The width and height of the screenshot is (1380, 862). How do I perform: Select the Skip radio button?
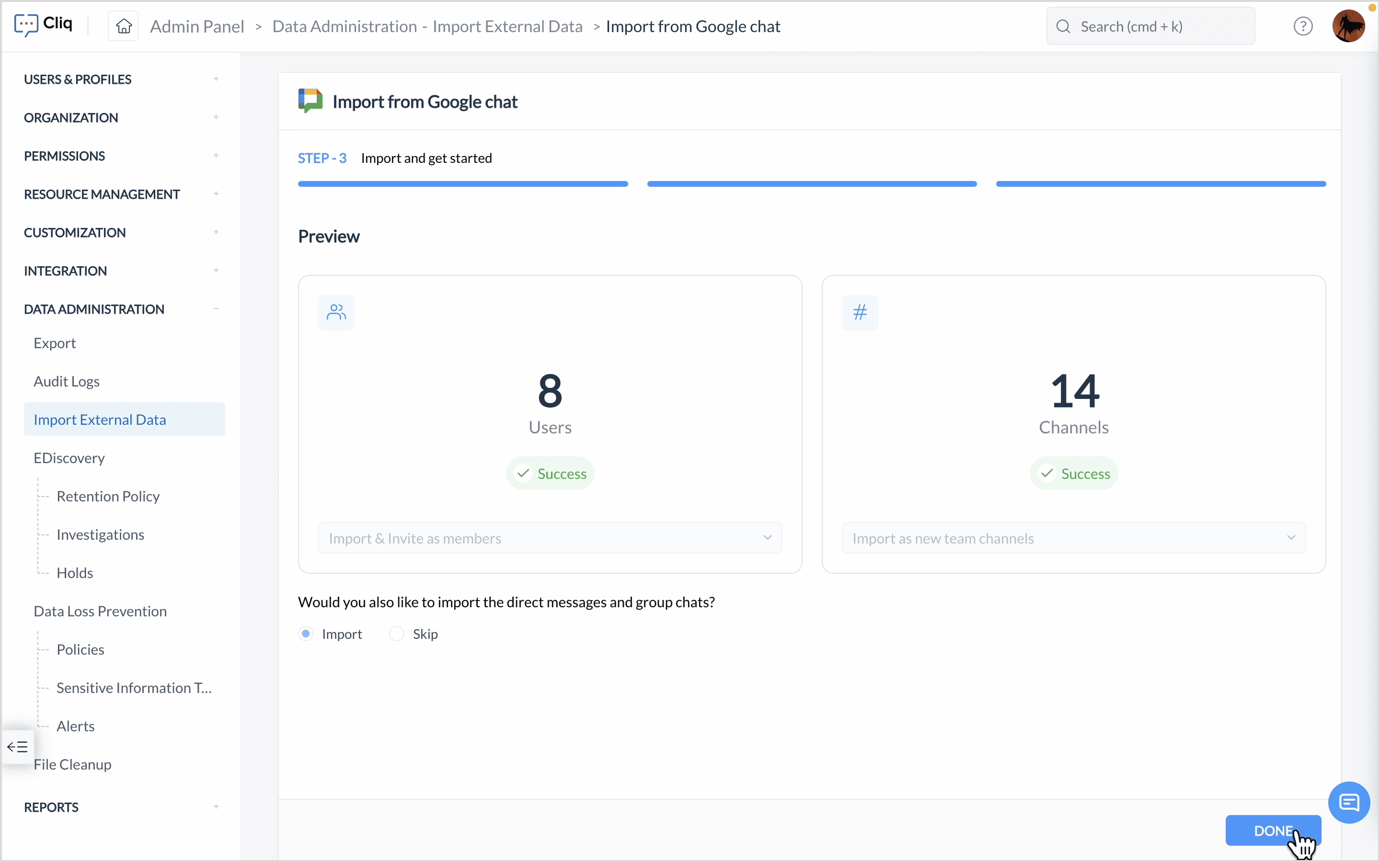click(x=397, y=634)
